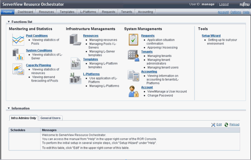Click the Account user padlock icon
Image resolution: width=251 pixels, height=160 pixels.
tap(133, 91)
